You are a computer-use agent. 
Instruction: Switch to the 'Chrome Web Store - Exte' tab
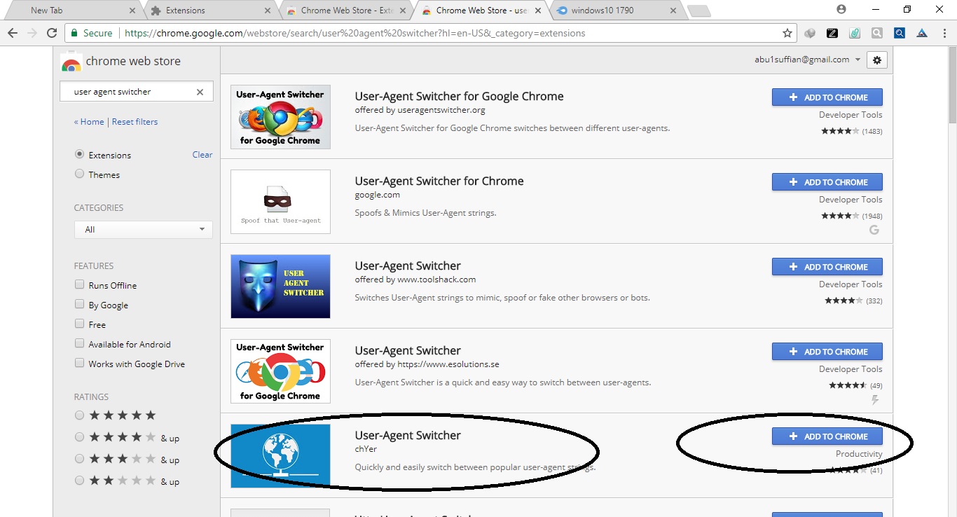coord(346,11)
